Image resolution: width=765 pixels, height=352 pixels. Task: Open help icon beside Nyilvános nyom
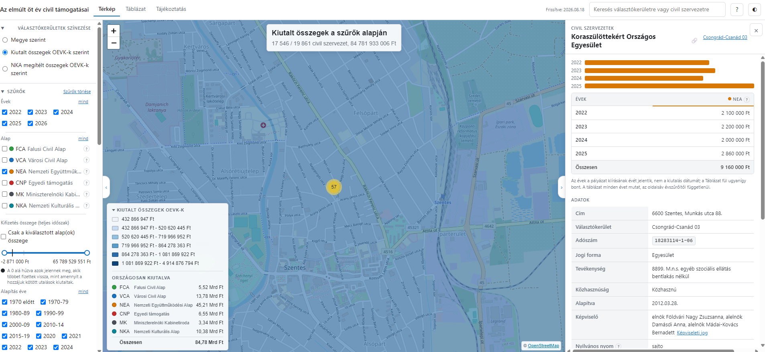click(619, 346)
